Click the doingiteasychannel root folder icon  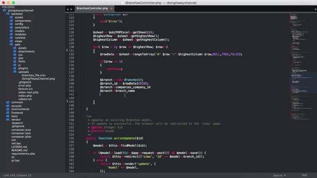tap(4, 10)
